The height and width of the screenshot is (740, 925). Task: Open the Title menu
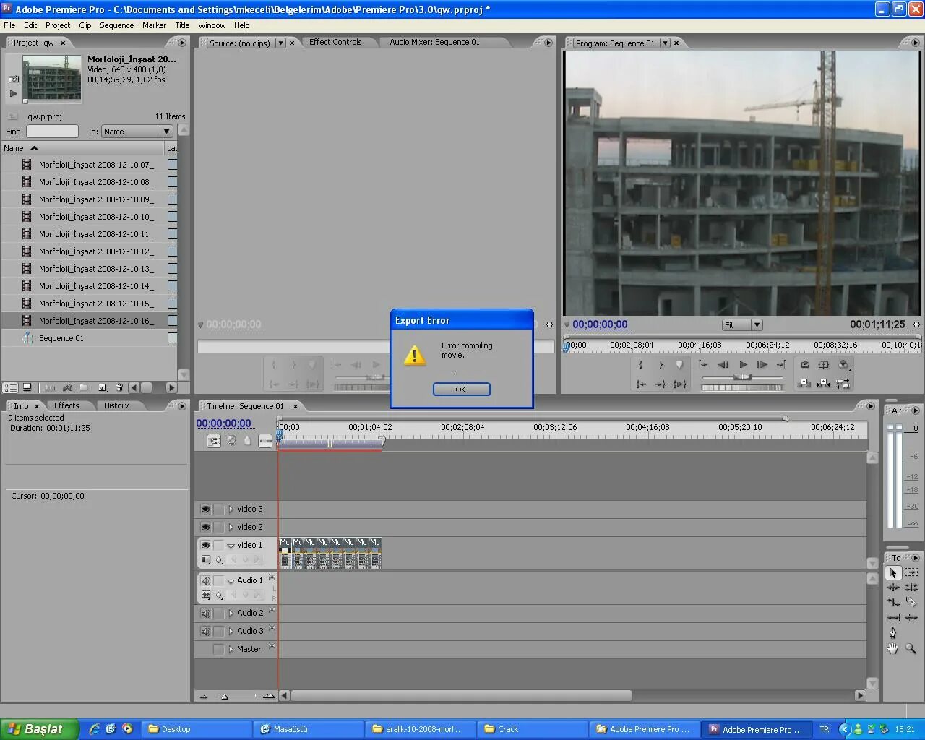[x=182, y=25]
